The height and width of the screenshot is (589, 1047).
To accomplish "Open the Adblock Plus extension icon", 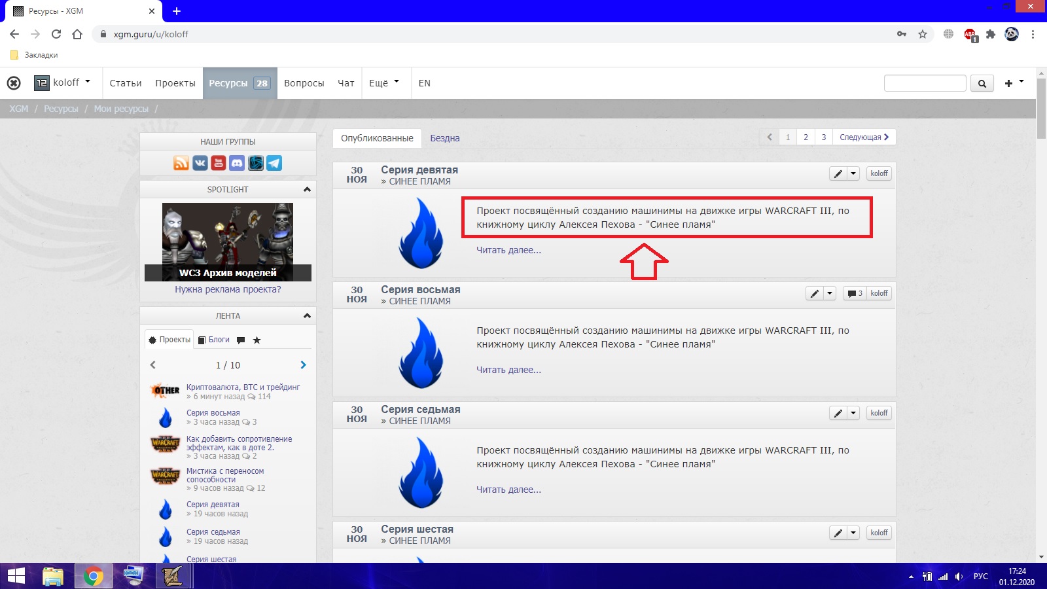I will [970, 34].
